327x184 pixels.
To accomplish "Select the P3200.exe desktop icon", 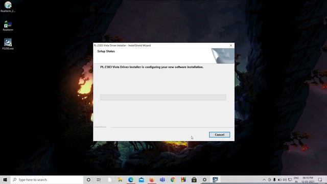I will coord(8,44).
